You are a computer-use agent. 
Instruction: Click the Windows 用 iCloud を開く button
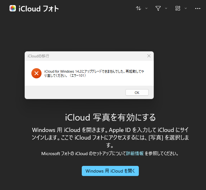[110, 171]
